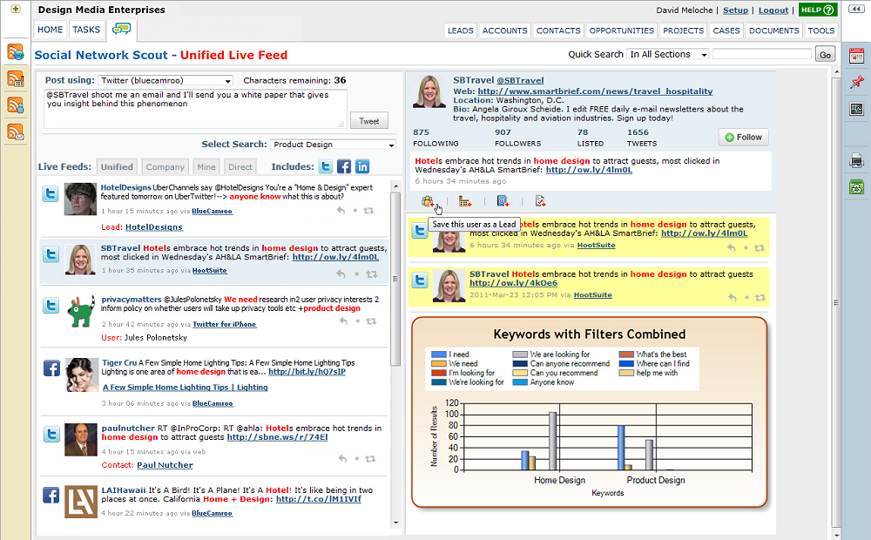The image size is (871, 540).
Task: Open the Select Search dropdown
Action: pos(334,145)
